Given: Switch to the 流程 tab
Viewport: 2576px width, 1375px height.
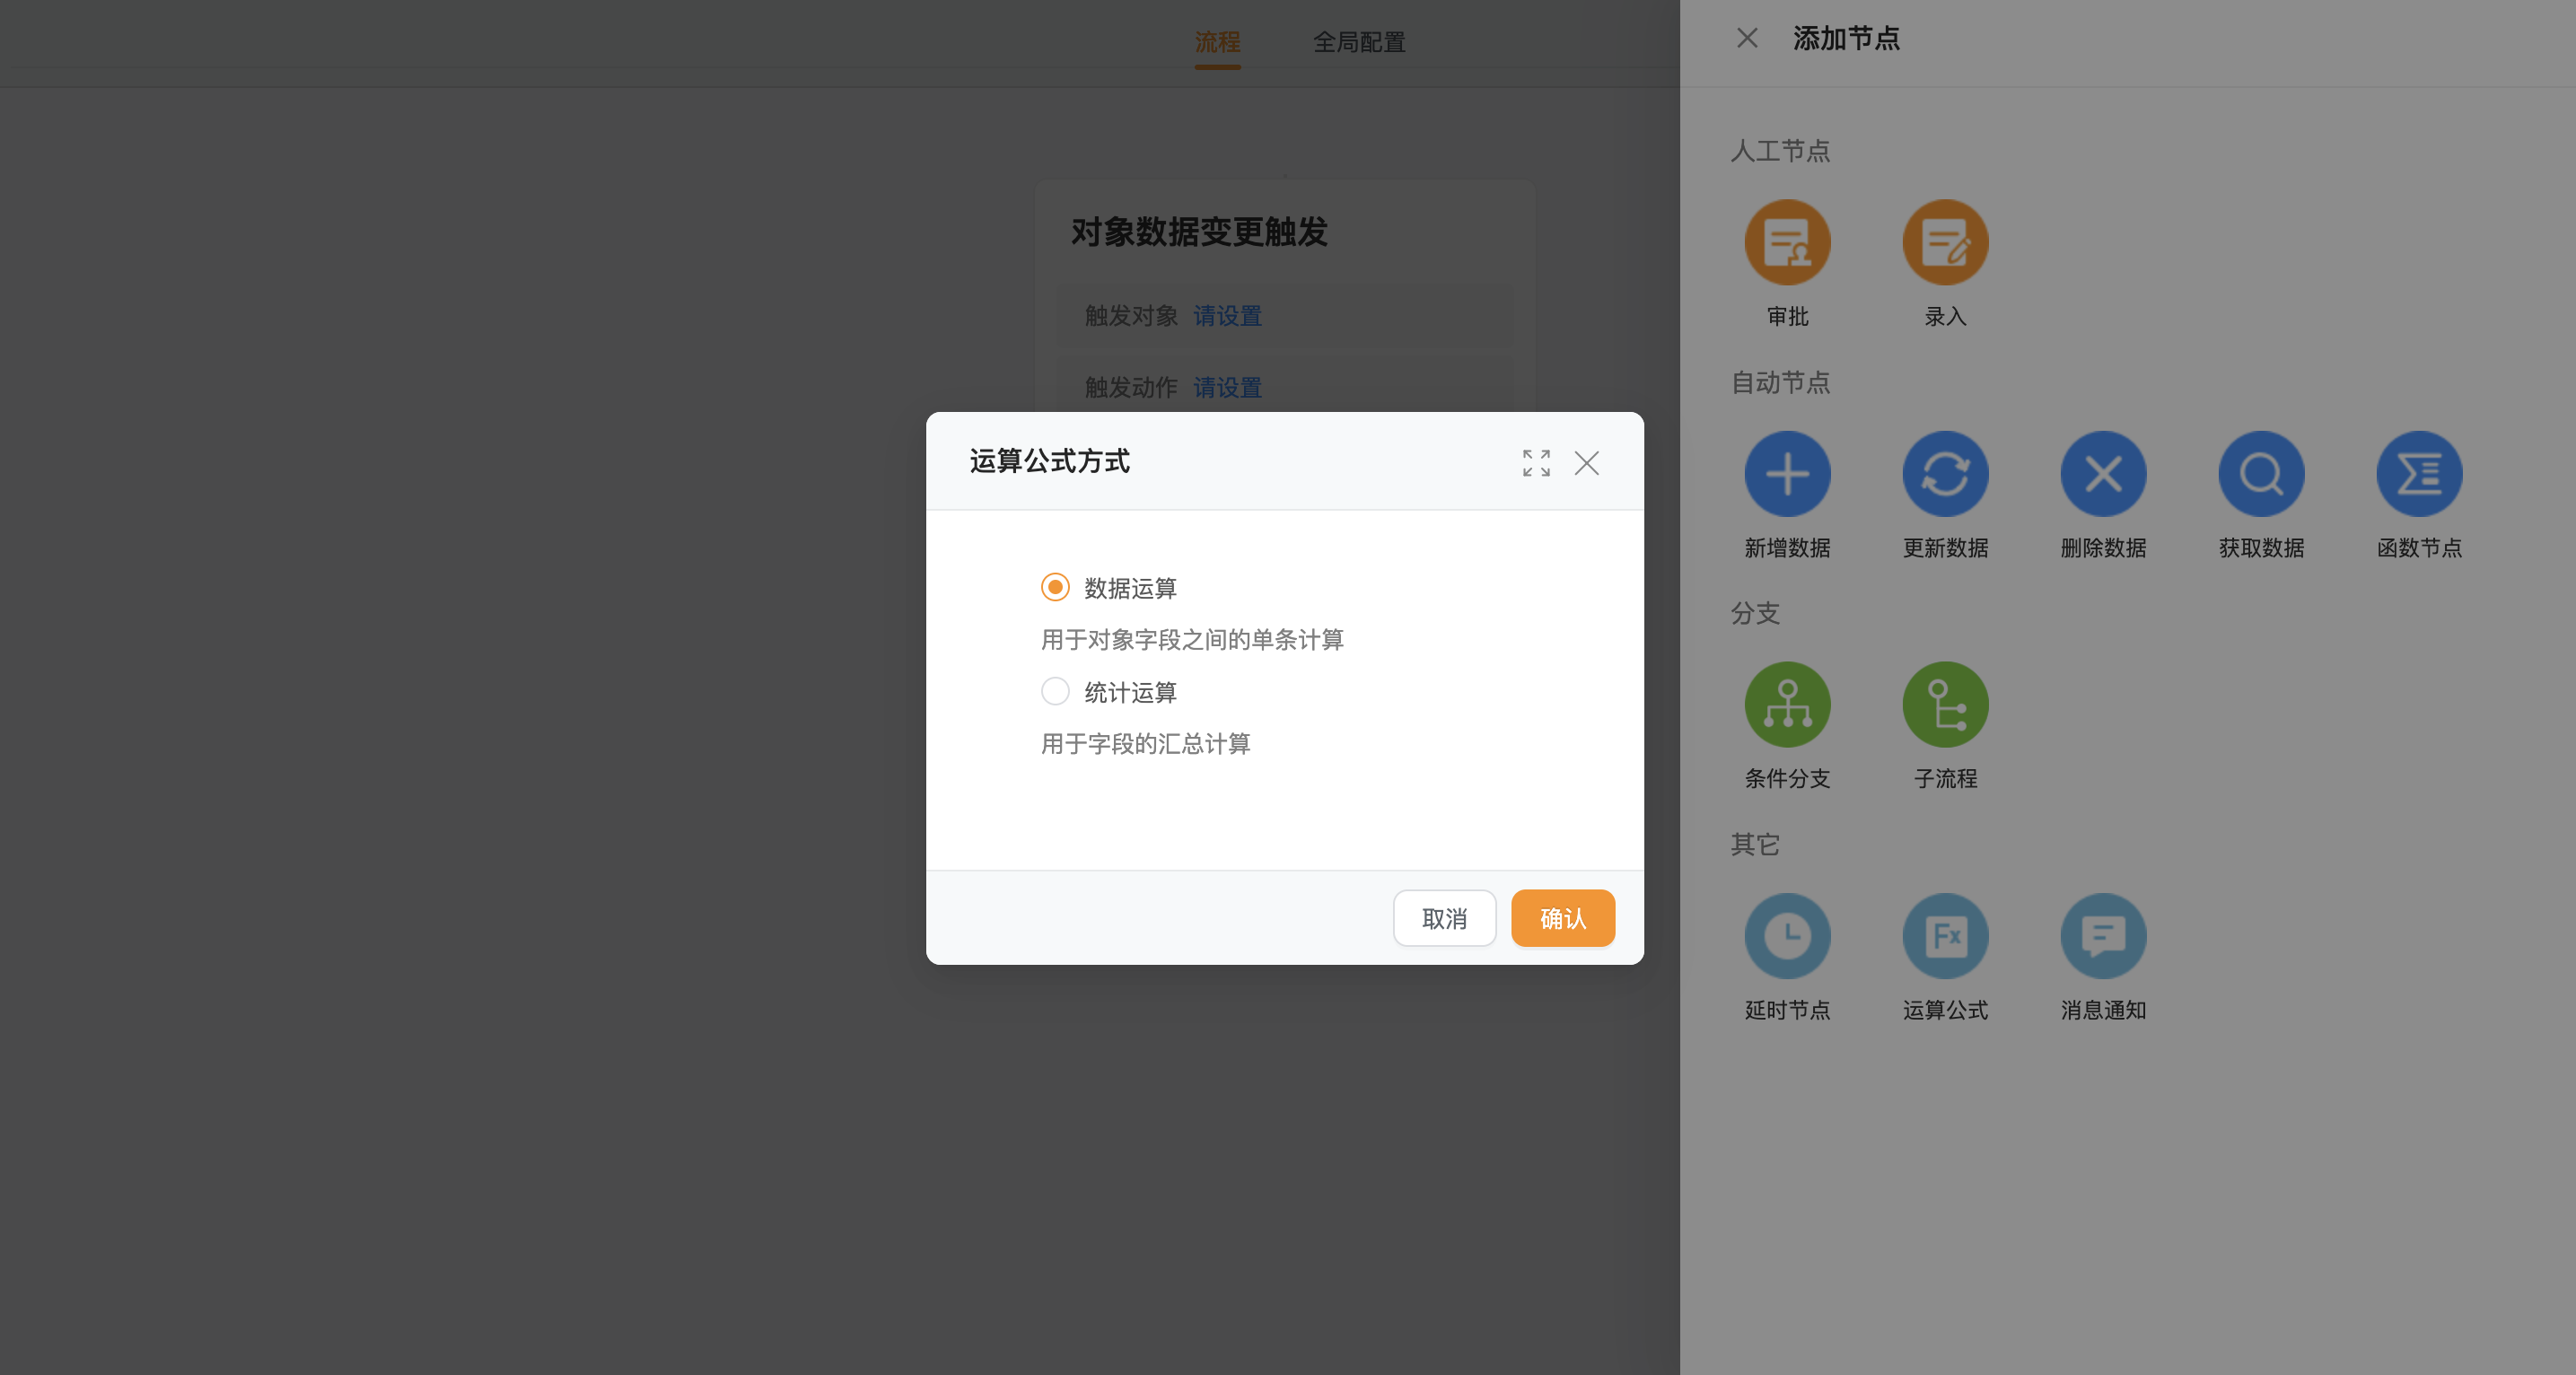Looking at the screenshot, I should (x=1217, y=42).
